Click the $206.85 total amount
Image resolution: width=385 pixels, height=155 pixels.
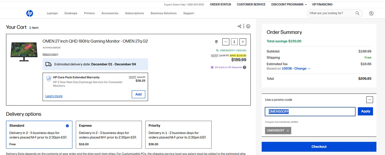pos(365,79)
